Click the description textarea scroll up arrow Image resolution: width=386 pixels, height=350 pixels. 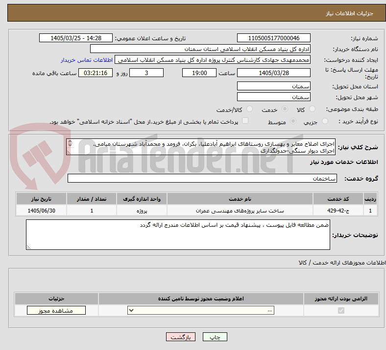click(x=70, y=141)
